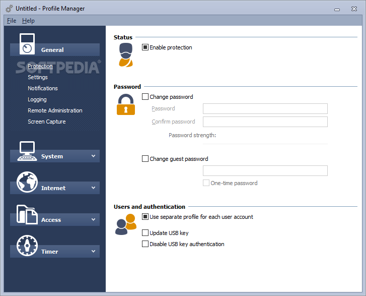Open the Notifications page link

point(43,88)
